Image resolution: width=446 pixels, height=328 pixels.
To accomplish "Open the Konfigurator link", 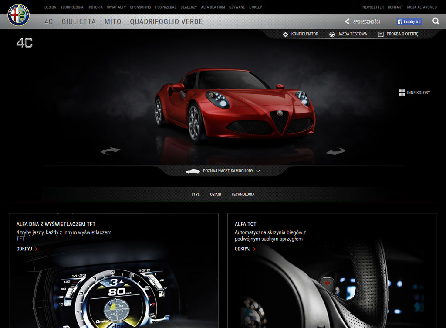I will point(304,34).
